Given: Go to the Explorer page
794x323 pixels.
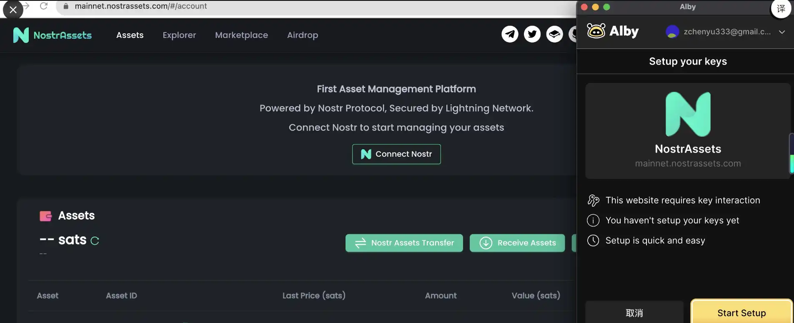Looking at the screenshot, I should (x=179, y=35).
